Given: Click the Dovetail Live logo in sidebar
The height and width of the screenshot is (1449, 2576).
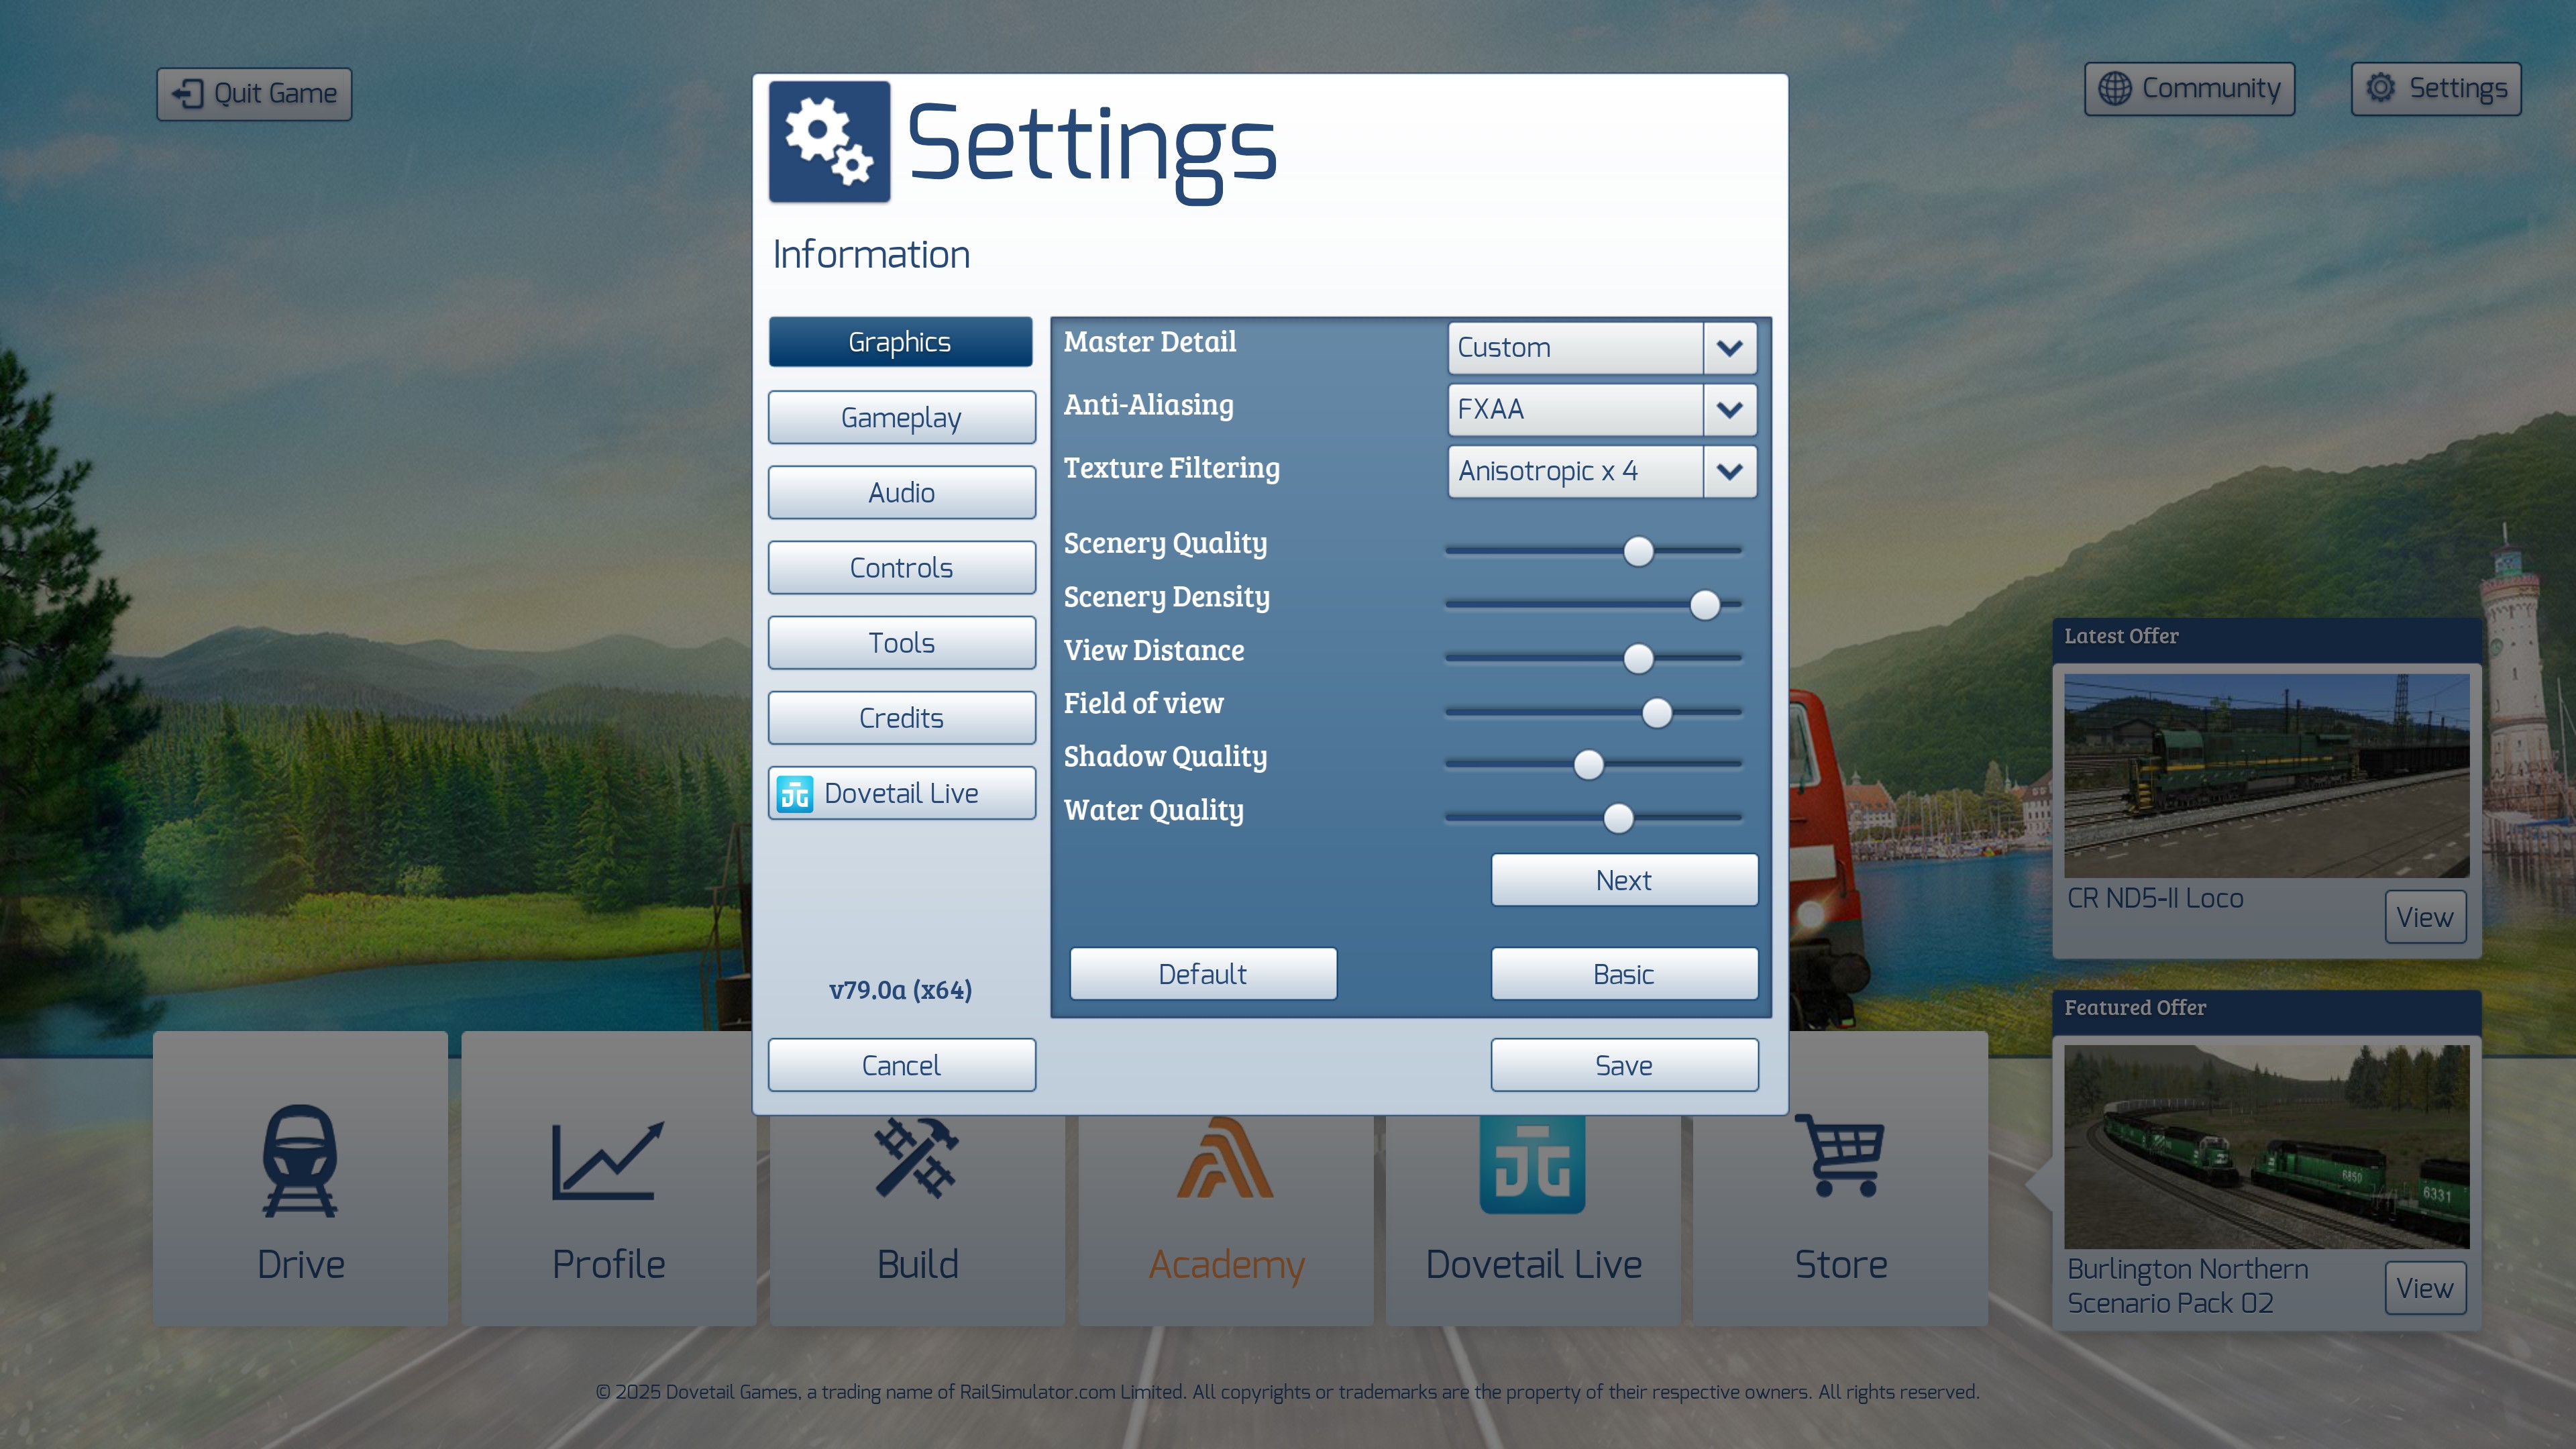Looking at the screenshot, I should coord(795,794).
